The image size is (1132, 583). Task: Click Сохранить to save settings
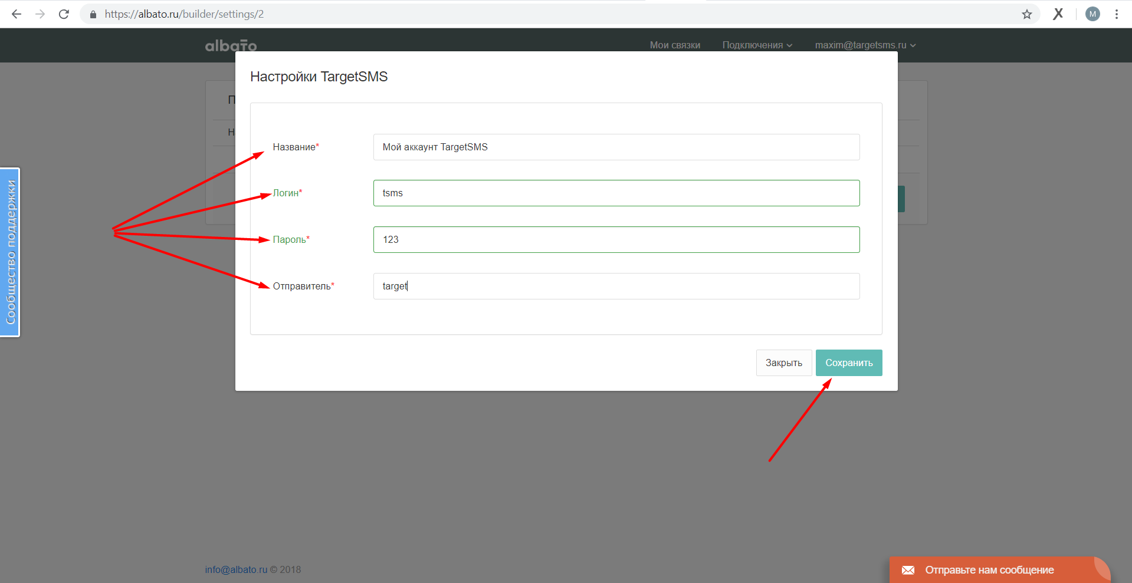pos(849,363)
